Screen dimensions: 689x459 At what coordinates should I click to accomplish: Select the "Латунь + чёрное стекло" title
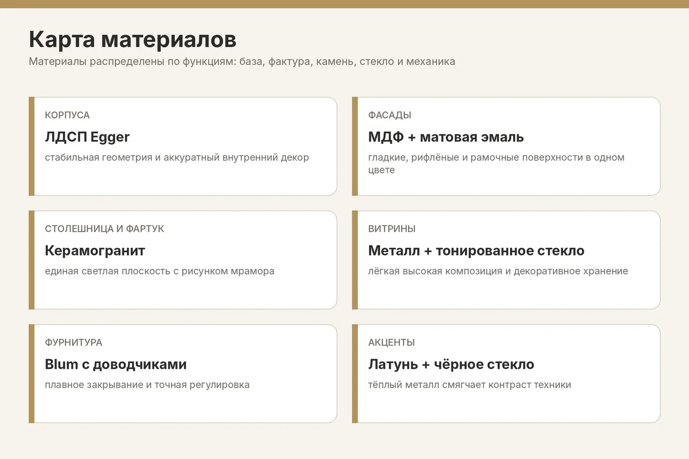point(451,364)
